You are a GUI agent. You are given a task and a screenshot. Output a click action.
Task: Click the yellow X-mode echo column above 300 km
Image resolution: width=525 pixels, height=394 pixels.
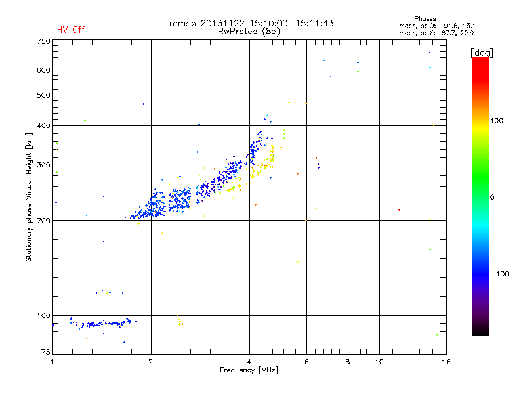point(272,154)
